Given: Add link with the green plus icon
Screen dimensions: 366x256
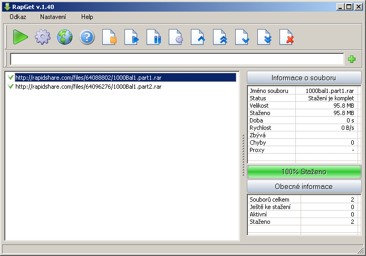Looking at the screenshot, I should coord(352,59).
